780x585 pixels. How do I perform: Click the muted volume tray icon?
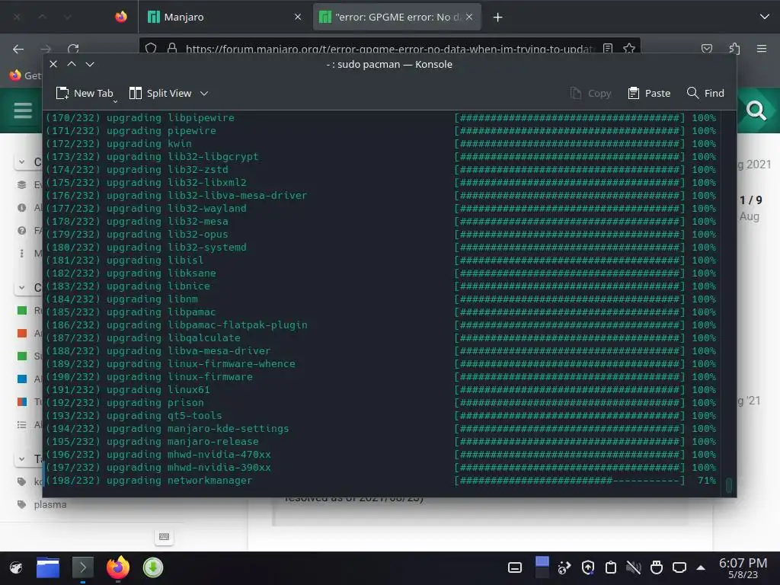point(633,567)
